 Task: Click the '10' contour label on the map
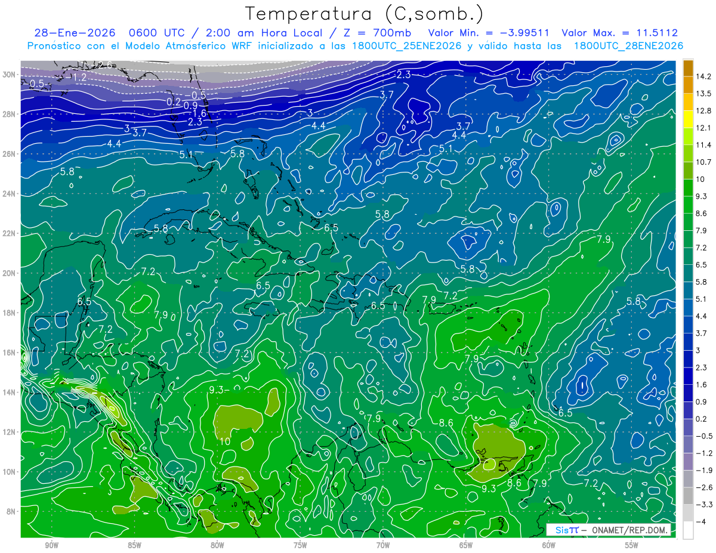coord(224,441)
